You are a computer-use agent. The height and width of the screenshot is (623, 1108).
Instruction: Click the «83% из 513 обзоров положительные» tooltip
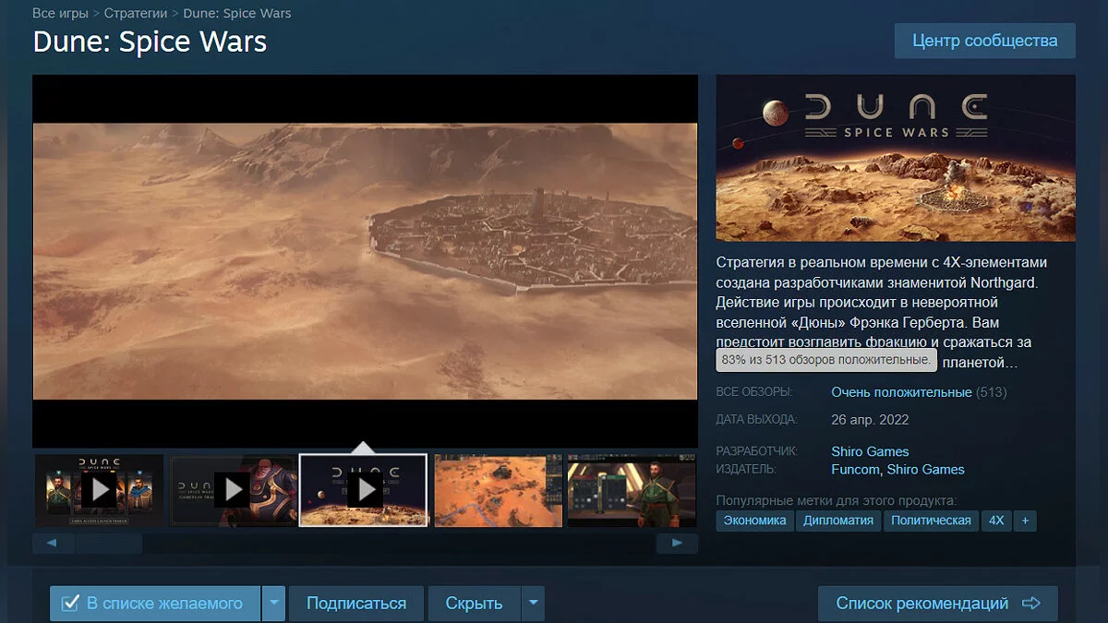point(826,359)
